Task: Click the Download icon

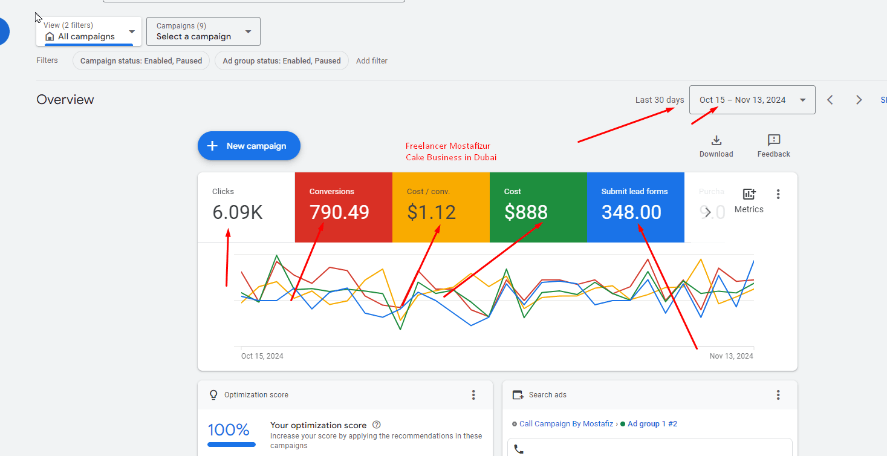Action: click(716, 141)
